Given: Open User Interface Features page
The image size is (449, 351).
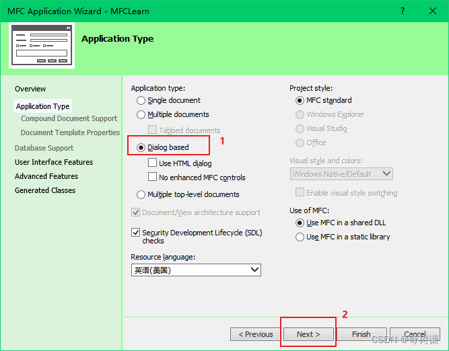Looking at the screenshot, I should pos(54,162).
